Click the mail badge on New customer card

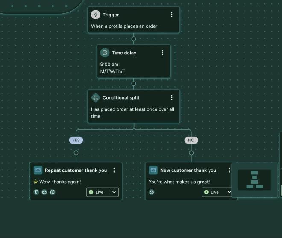[x=152, y=192]
